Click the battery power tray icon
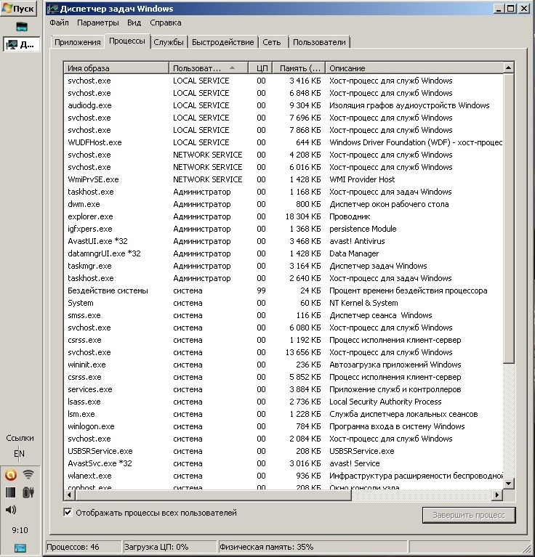 click(x=29, y=492)
